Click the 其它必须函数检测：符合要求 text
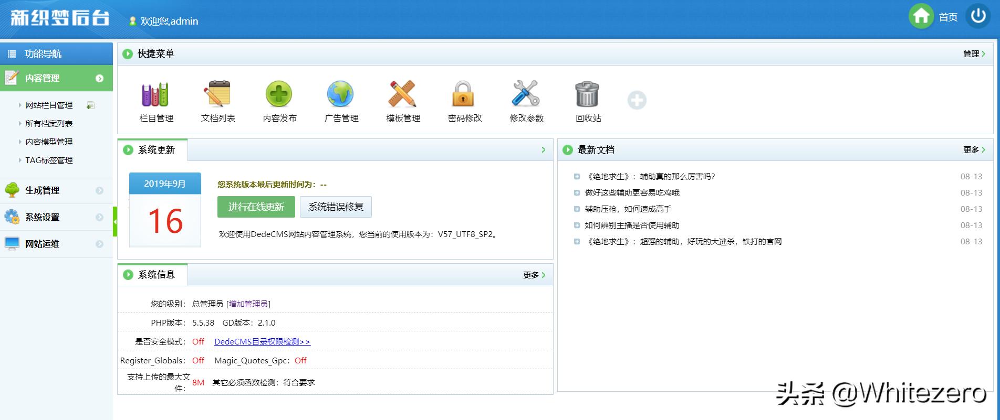 pos(264,383)
